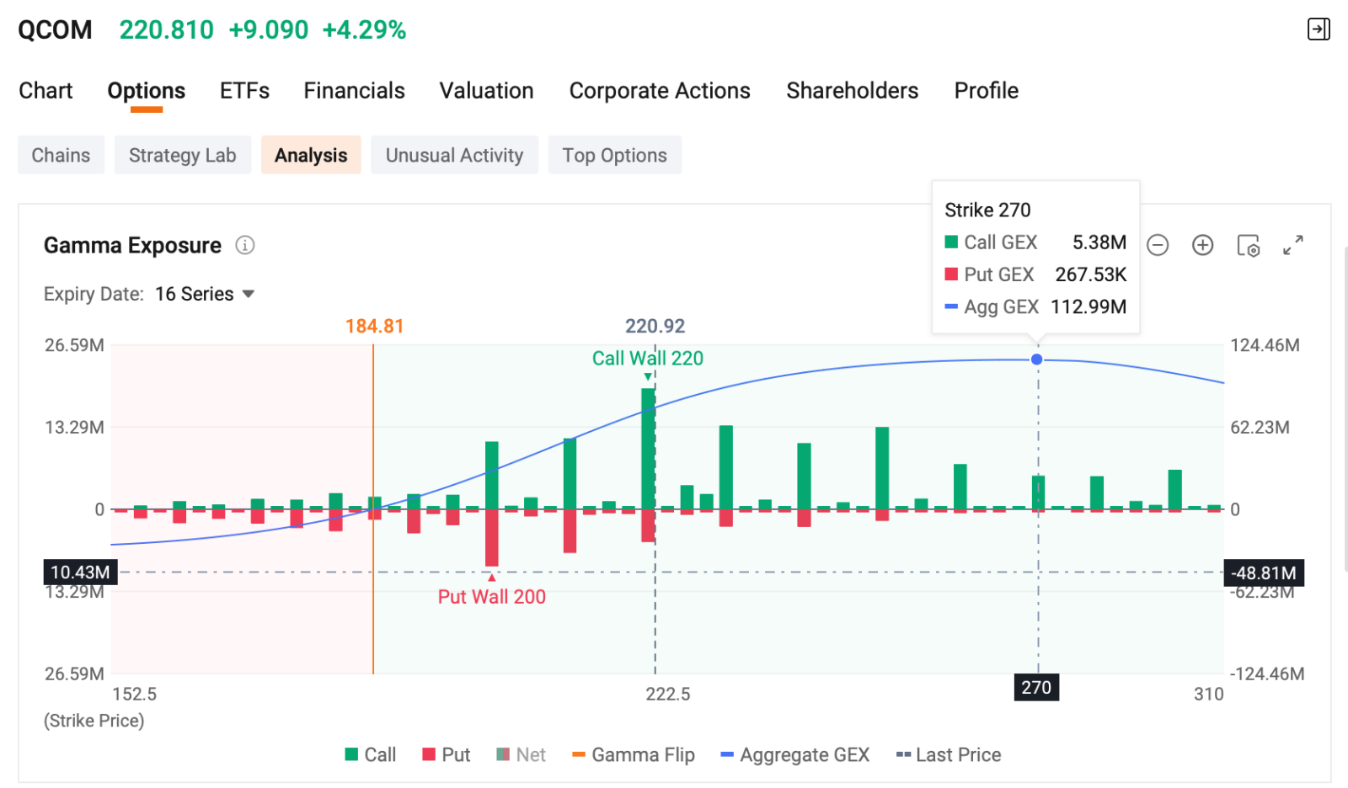Select the Options tab
The image size is (1348, 788).
[147, 90]
